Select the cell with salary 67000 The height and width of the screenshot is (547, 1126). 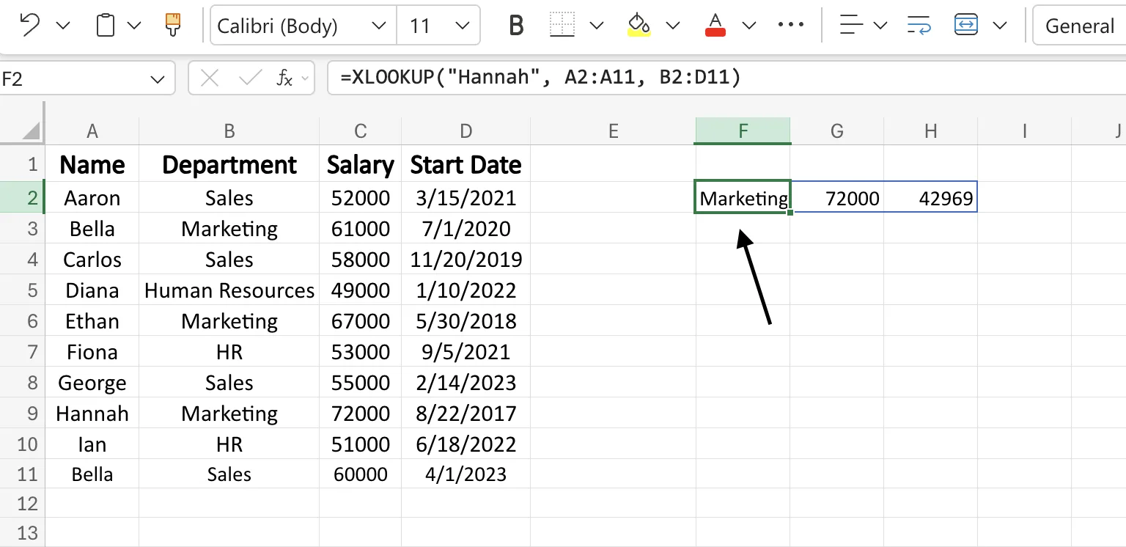360,321
